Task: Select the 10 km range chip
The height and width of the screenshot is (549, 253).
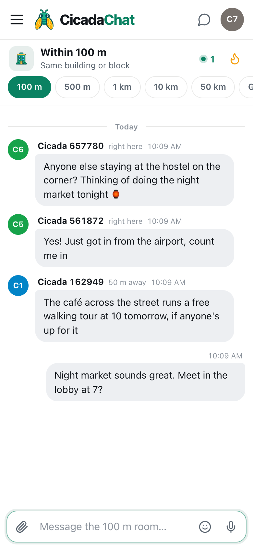Action: [x=166, y=87]
